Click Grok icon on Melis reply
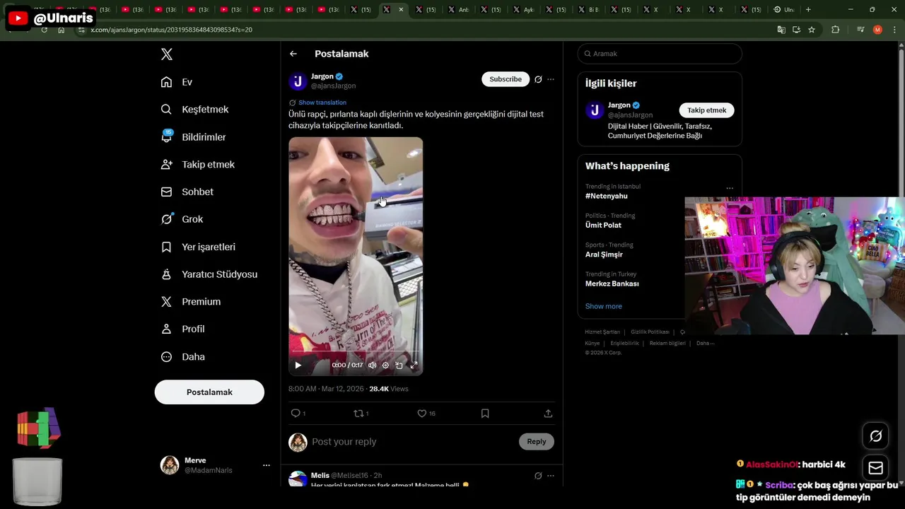This screenshot has width=905, height=509. point(538,476)
